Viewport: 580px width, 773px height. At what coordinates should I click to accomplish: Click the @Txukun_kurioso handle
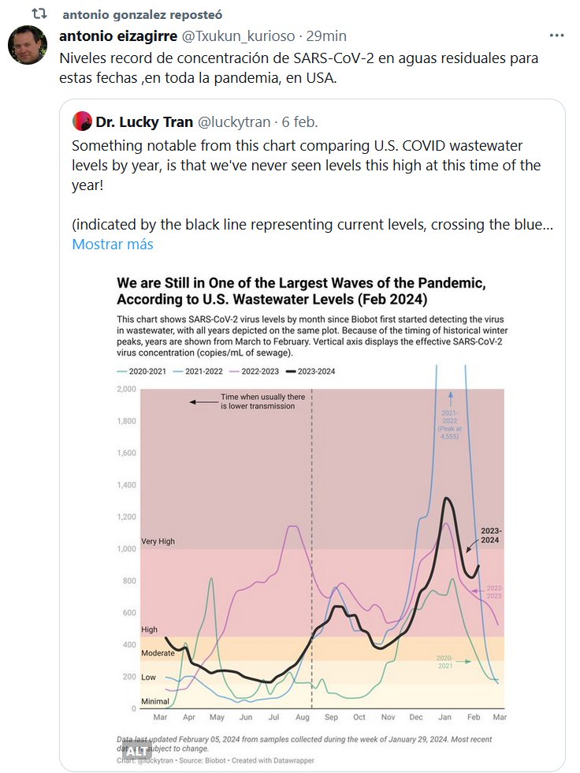click(239, 36)
